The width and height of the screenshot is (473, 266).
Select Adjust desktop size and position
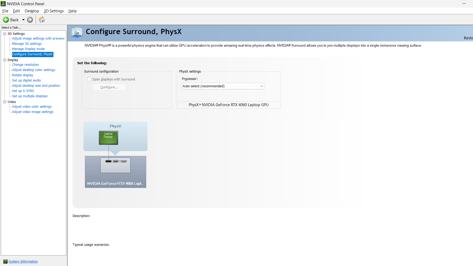tap(36, 85)
